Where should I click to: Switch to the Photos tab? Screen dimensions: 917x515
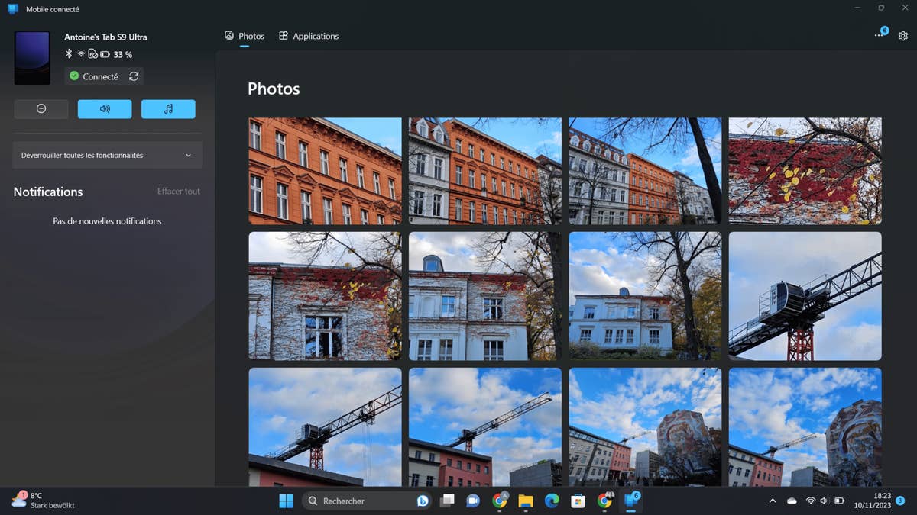tap(245, 36)
